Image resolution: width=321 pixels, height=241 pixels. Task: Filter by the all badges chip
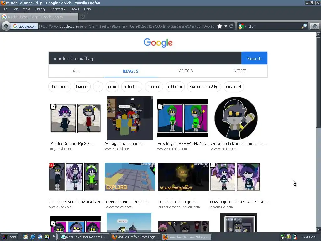pyautogui.click(x=132, y=87)
